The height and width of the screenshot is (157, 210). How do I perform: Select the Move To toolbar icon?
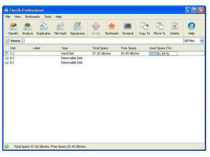160,29
